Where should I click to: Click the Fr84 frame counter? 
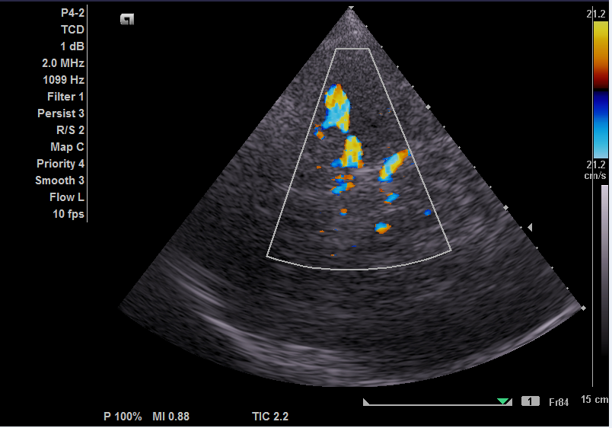[x=558, y=401]
